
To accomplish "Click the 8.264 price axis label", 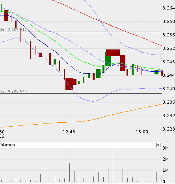I will [x=169, y=8].
